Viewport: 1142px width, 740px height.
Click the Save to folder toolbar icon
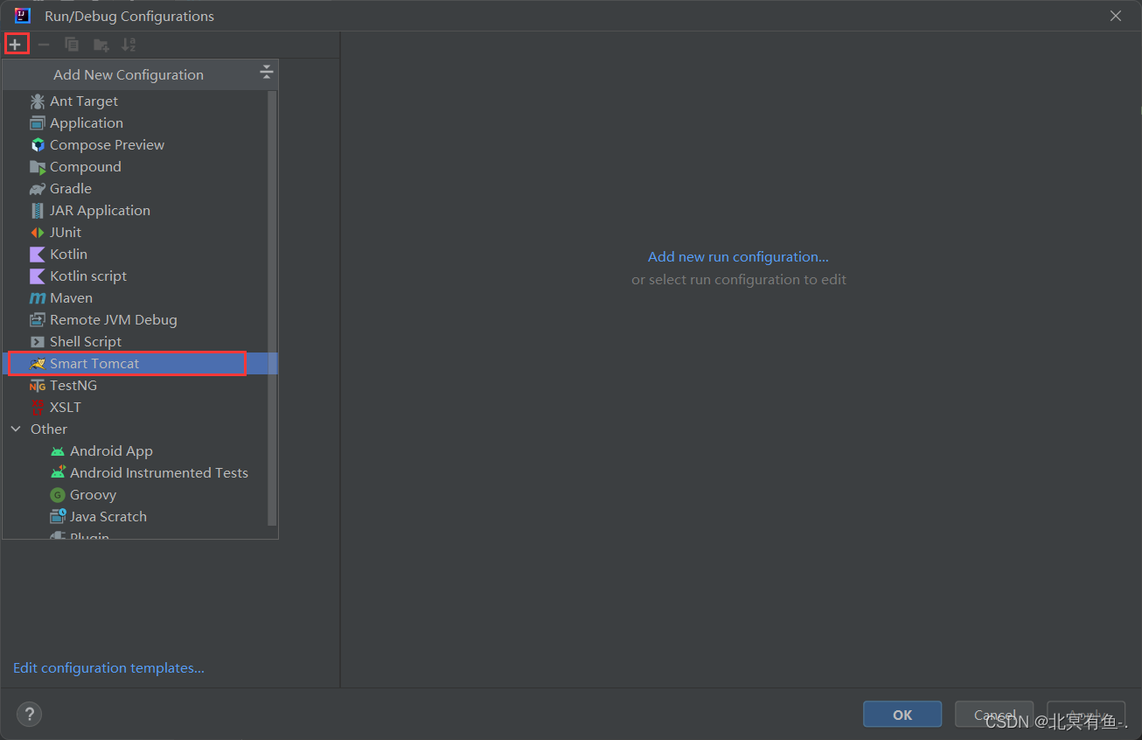tap(101, 45)
